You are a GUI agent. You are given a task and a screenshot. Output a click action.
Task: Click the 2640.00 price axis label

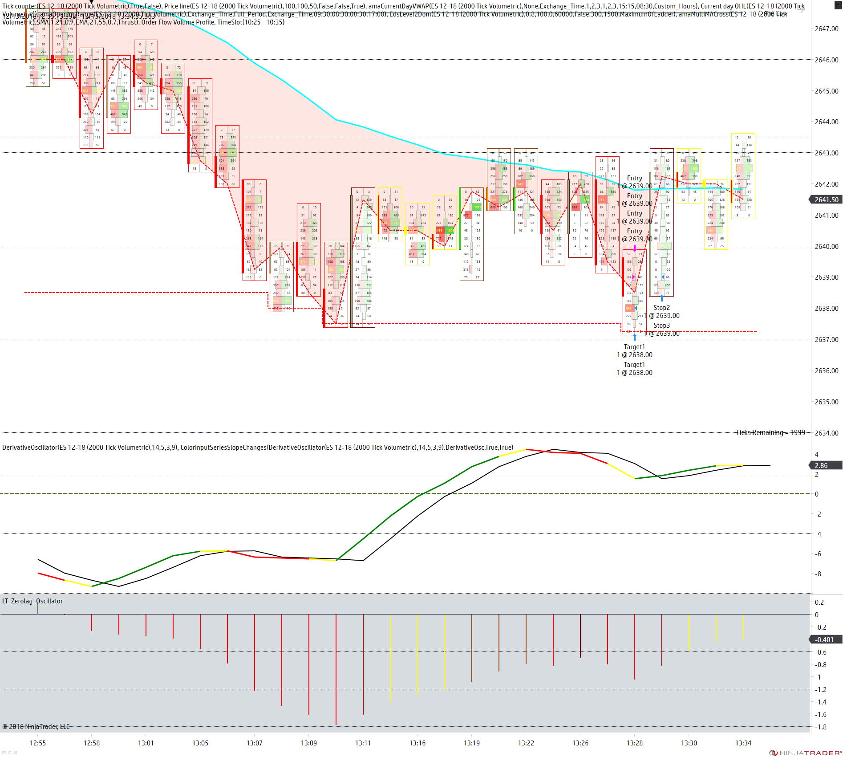827,246
